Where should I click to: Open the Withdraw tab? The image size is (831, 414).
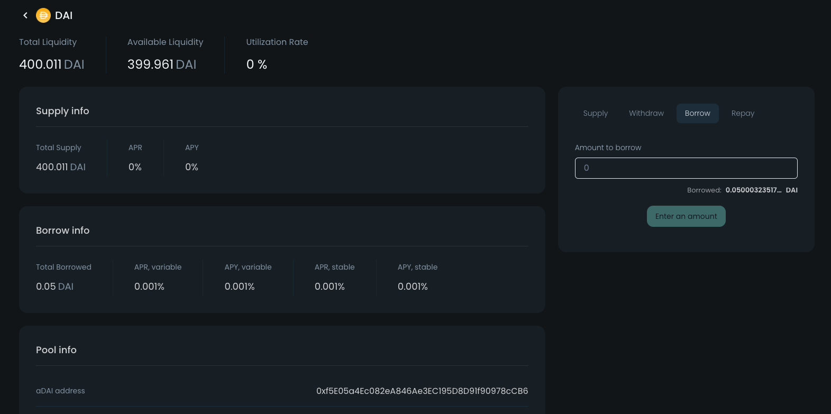(x=646, y=113)
